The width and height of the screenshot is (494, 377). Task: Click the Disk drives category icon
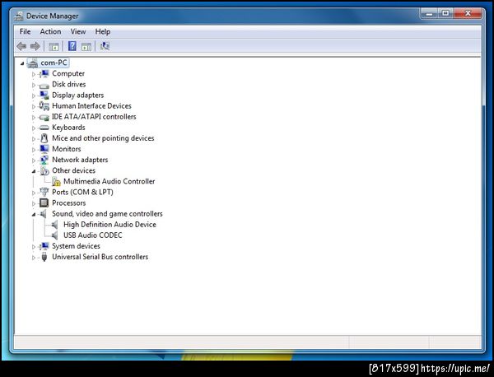[44, 85]
